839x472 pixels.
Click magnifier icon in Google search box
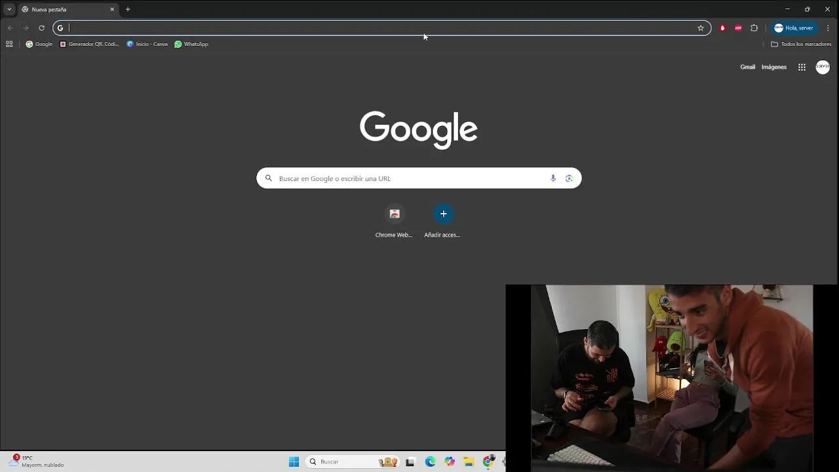[x=268, y=178]
